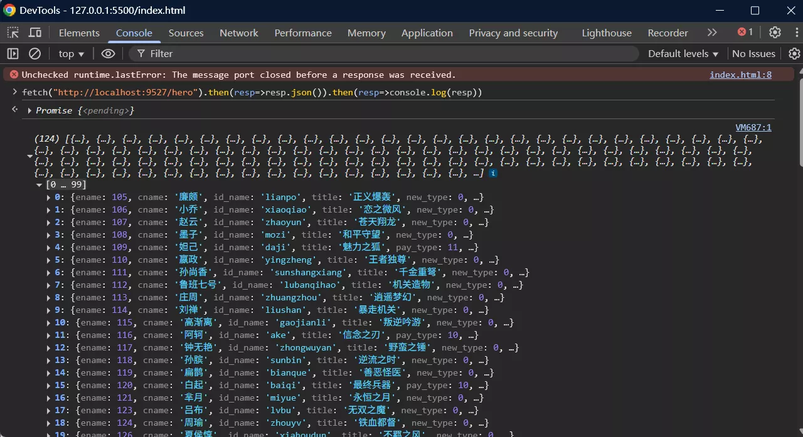Open DevTools settings gear in tab bar
Image resolution: width=803 pixels, height=437 pixels.
(x=775, y=33)
